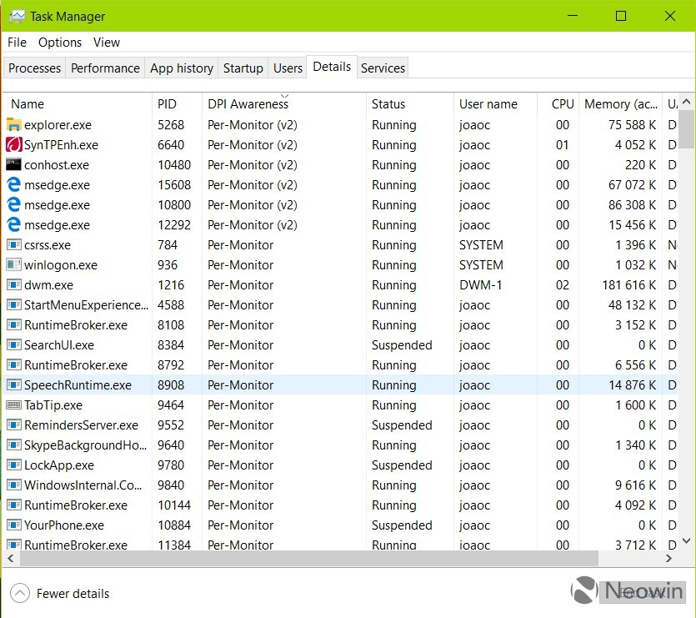The image size is (696, 618).
Task: Select the dwm.exe process name
Action: (48, 284)
